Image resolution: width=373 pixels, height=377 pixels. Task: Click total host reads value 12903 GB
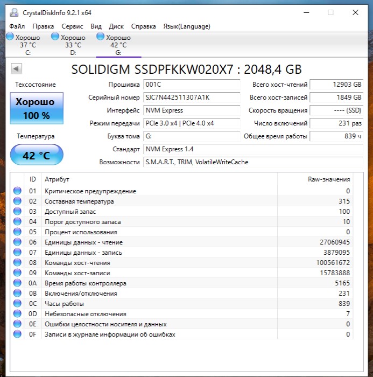pyautogui.click(x=336, y=85)
